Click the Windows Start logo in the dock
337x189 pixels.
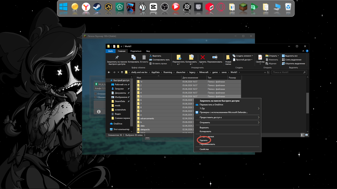tap(63, 7)
